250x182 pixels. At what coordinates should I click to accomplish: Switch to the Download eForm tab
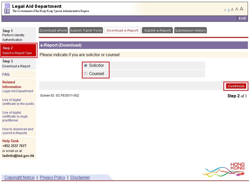click(x=53, y=30)
